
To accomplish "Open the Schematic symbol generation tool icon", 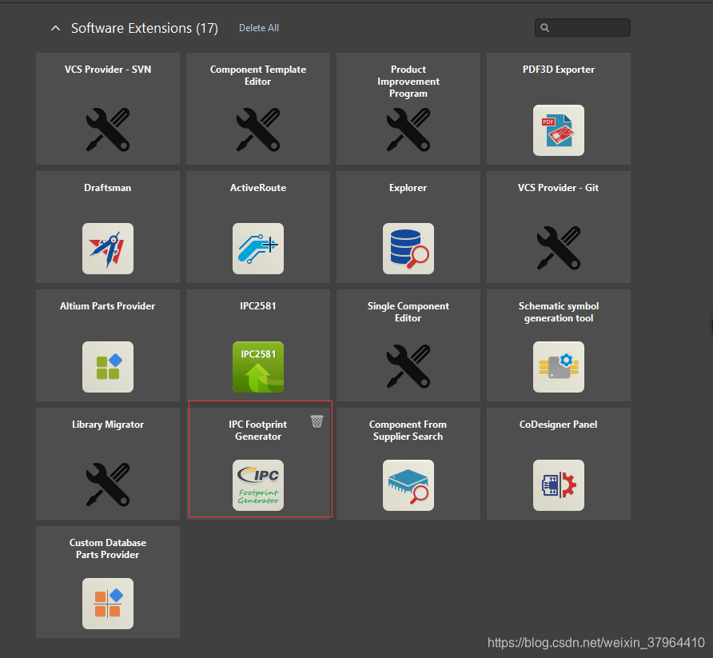I will pyautogui.click(x=559, y=367).
